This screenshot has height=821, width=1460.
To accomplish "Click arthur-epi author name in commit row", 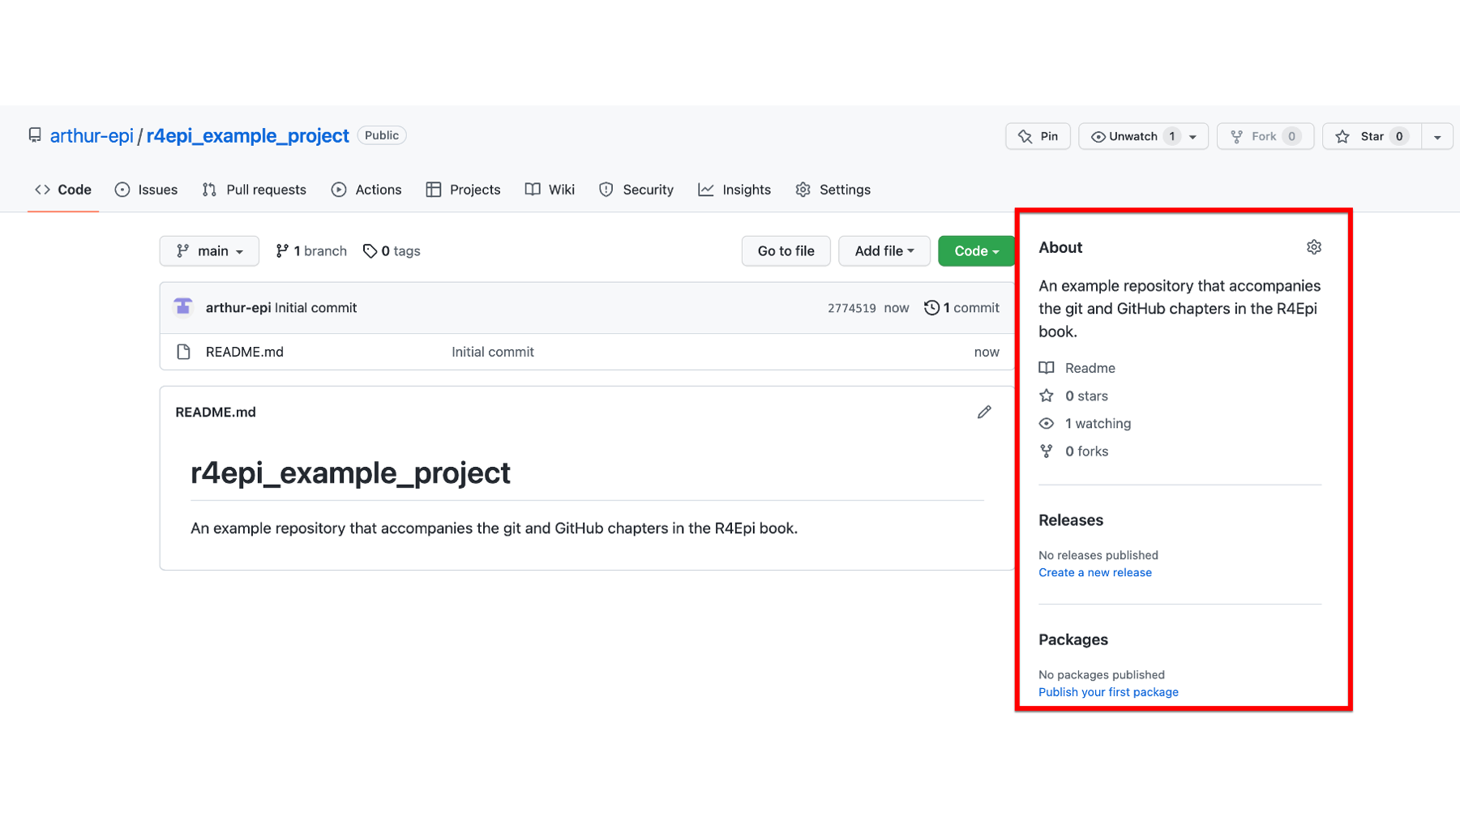I will (x=238, y=308).
